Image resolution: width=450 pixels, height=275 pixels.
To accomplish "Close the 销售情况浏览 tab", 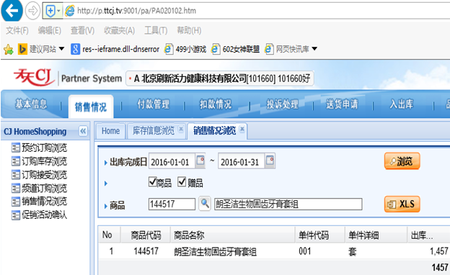I will coord(242,129).
